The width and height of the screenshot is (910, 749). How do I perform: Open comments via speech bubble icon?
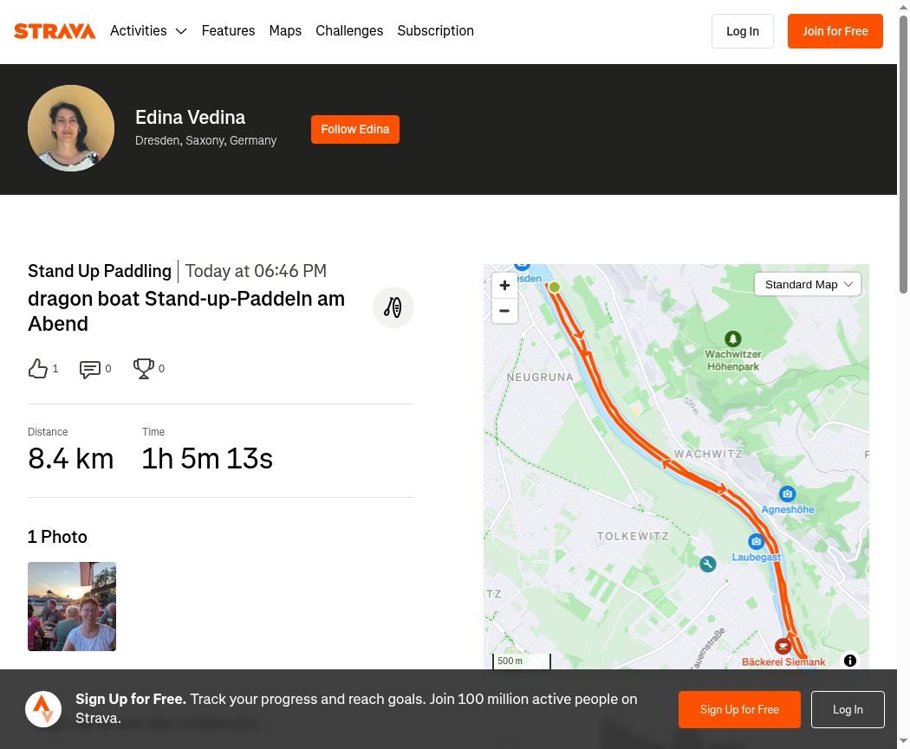[90, 369]
